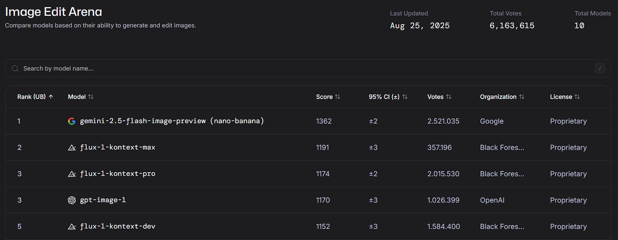The width and height of the screenshot is (618, 240).
Task: Click the Black Forest icon beside flux-1-kontext-pro
Action: click(72, 174)
